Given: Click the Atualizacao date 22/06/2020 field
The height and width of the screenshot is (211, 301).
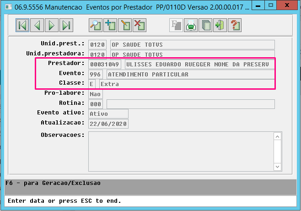Looking at the screenshot, I should coord(108,124).
